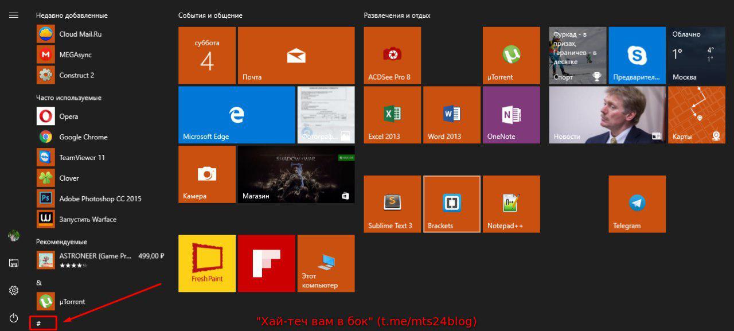Screen dimensions: 734x331
Task: Click the # alphabet section header
Action: pyautogui.click(x=38, y=324)
